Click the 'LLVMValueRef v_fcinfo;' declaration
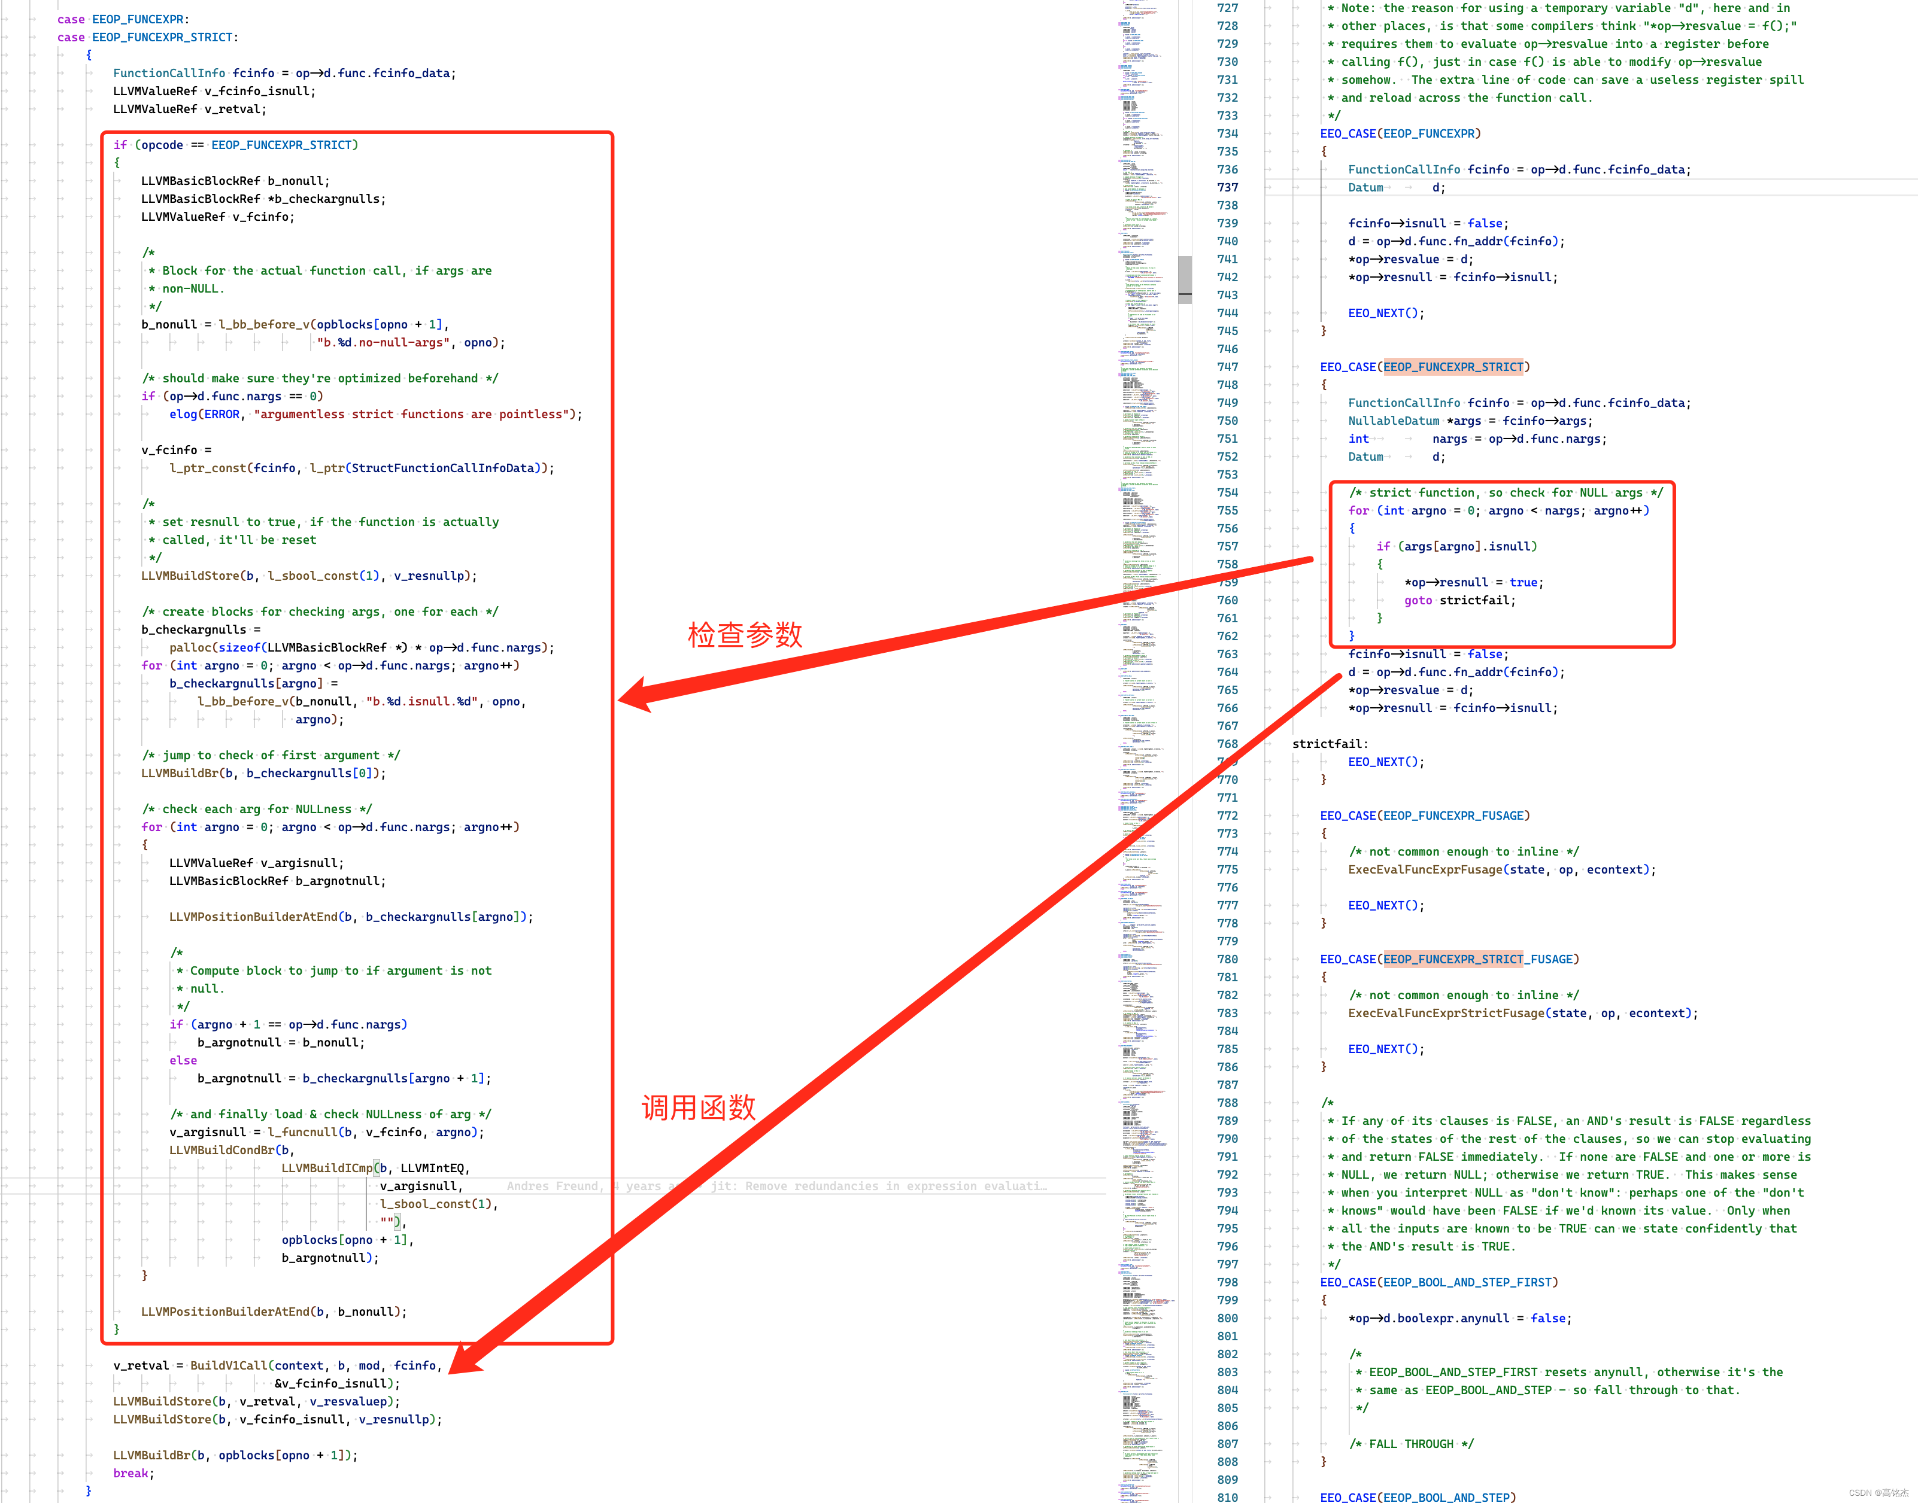Image resolution: width=1918 pixels, height=1503 pixels. tap(217, 217)
